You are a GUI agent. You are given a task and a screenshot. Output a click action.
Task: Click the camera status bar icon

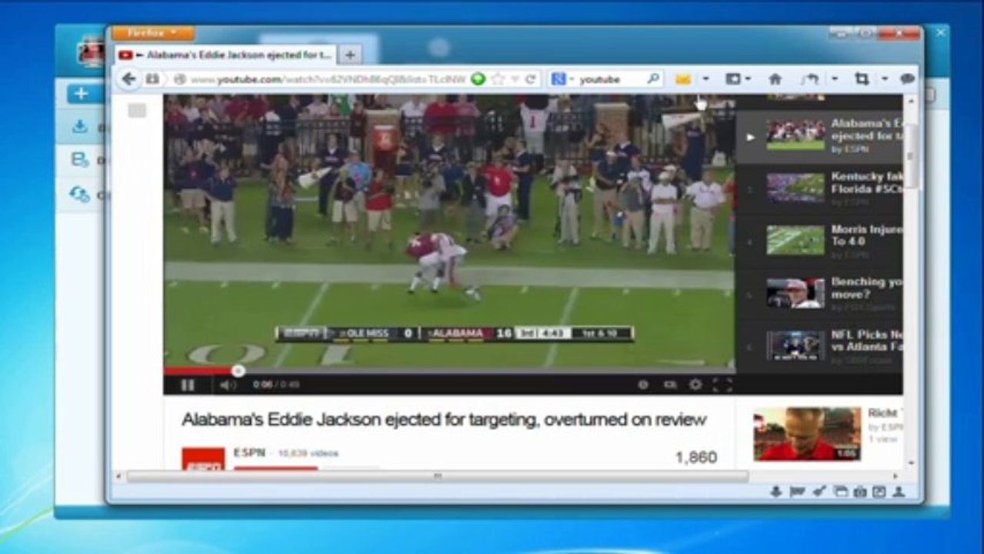point(860,492)
